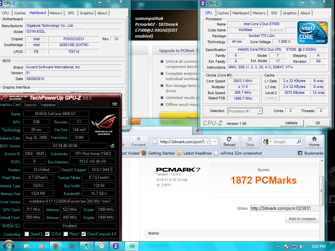Screen dimensions: 335x251
Task: Select the Intel Core 2 Duo E7500 name
Action: click(x=261, y=24)
